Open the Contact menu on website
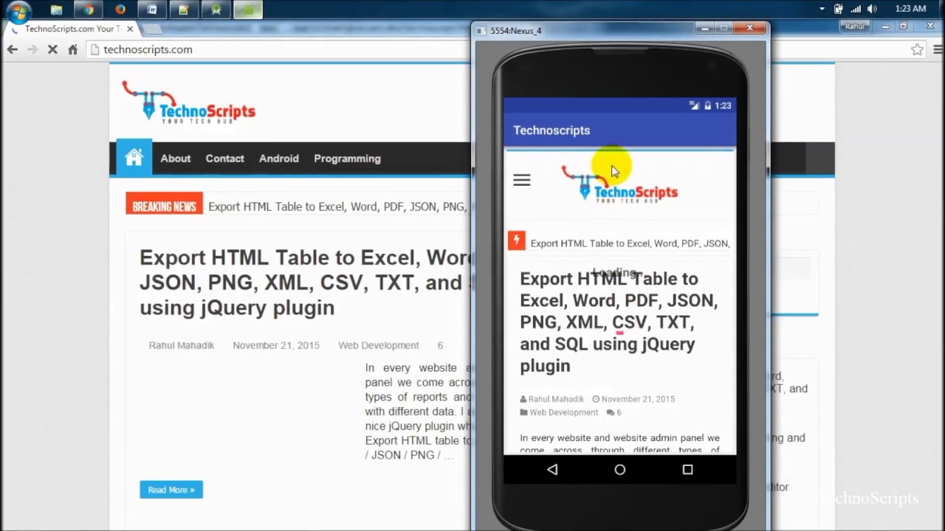This screenshot has width=945, height=531. click(224, 159)
